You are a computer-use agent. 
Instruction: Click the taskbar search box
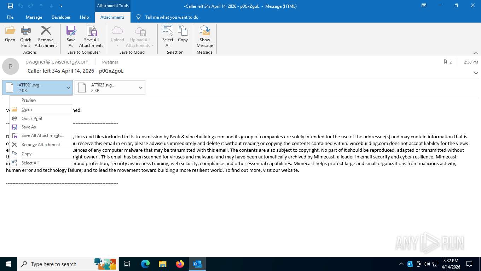pyautogui.click(x=67, y=264)
